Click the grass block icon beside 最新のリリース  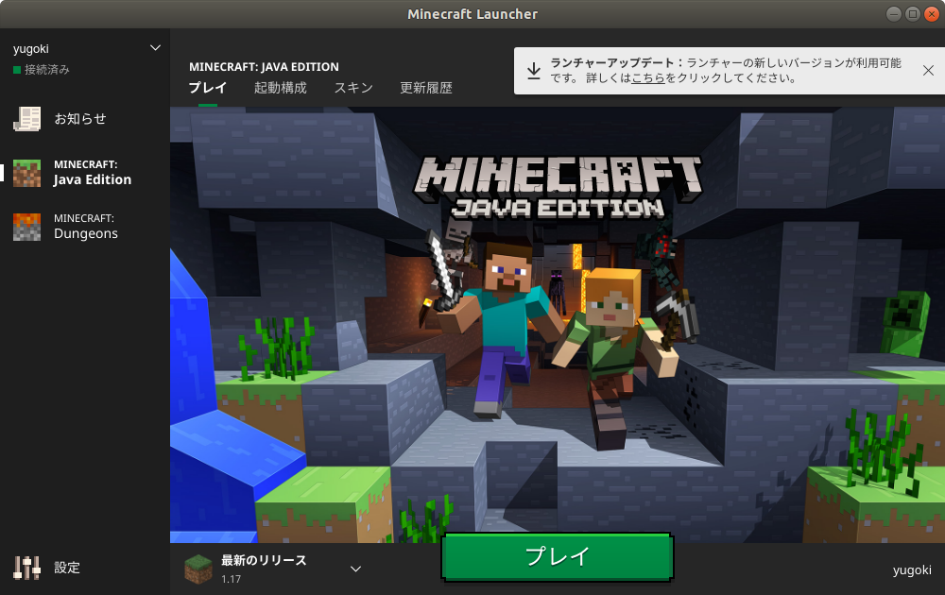coord(198,569)
